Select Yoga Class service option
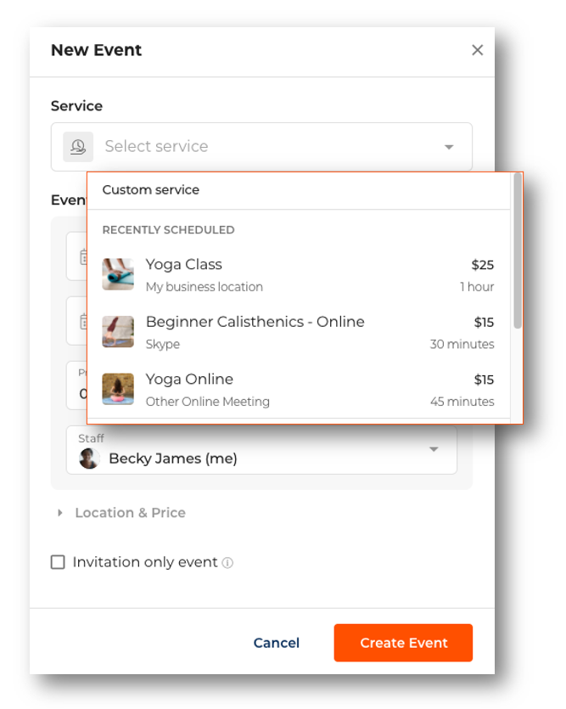The width and height of the screenshot is (566, 709). pos(297,274)
